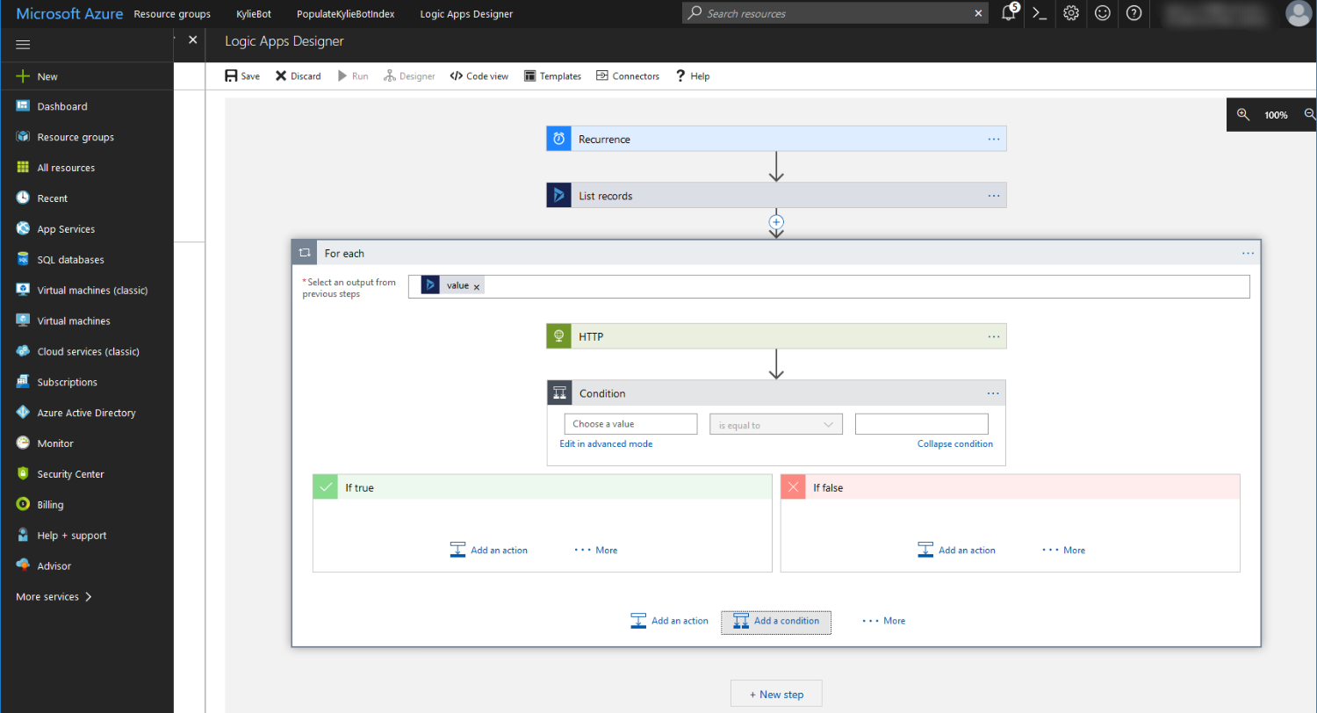The height and width of the screenshot is (713, 1317).
Task: Remove the value token from For each
Action: [477, 286]
